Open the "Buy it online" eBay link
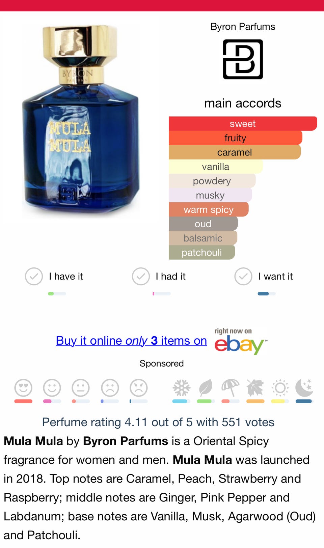 (x=131, y=341)
